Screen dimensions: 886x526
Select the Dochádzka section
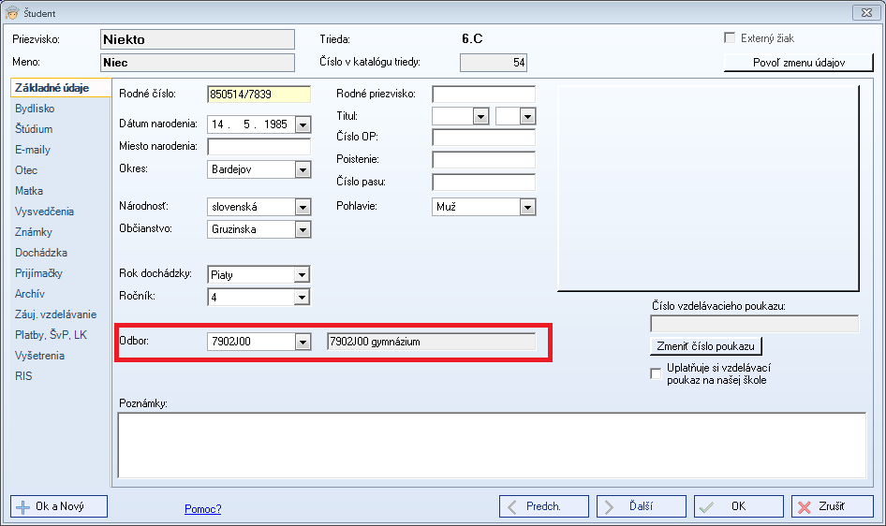(41, 253)
